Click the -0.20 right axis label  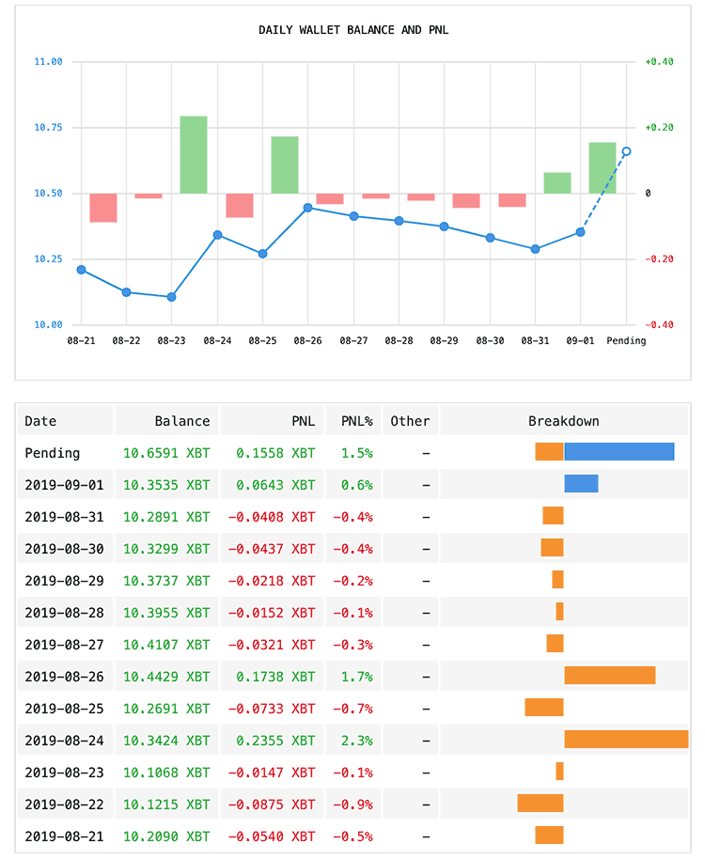(x=659, y=259)
